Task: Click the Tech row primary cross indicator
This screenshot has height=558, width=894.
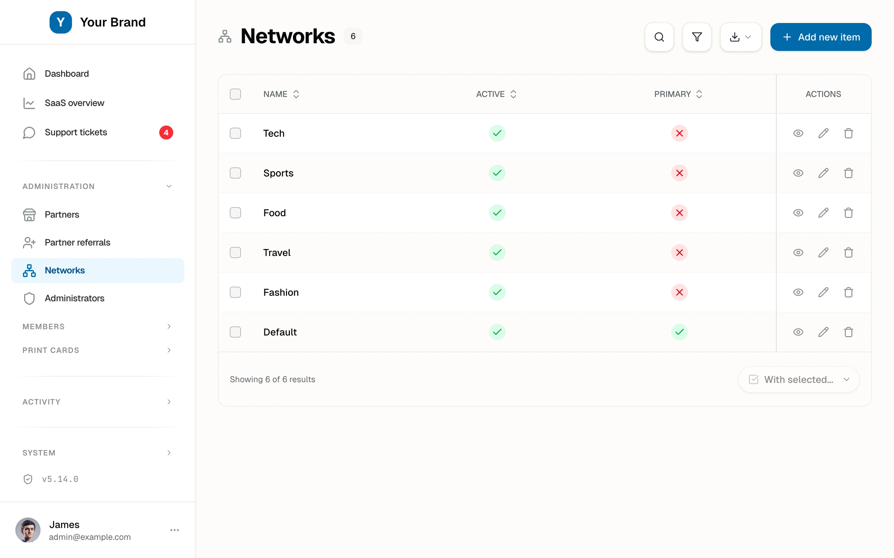Action: coord(679,133)
